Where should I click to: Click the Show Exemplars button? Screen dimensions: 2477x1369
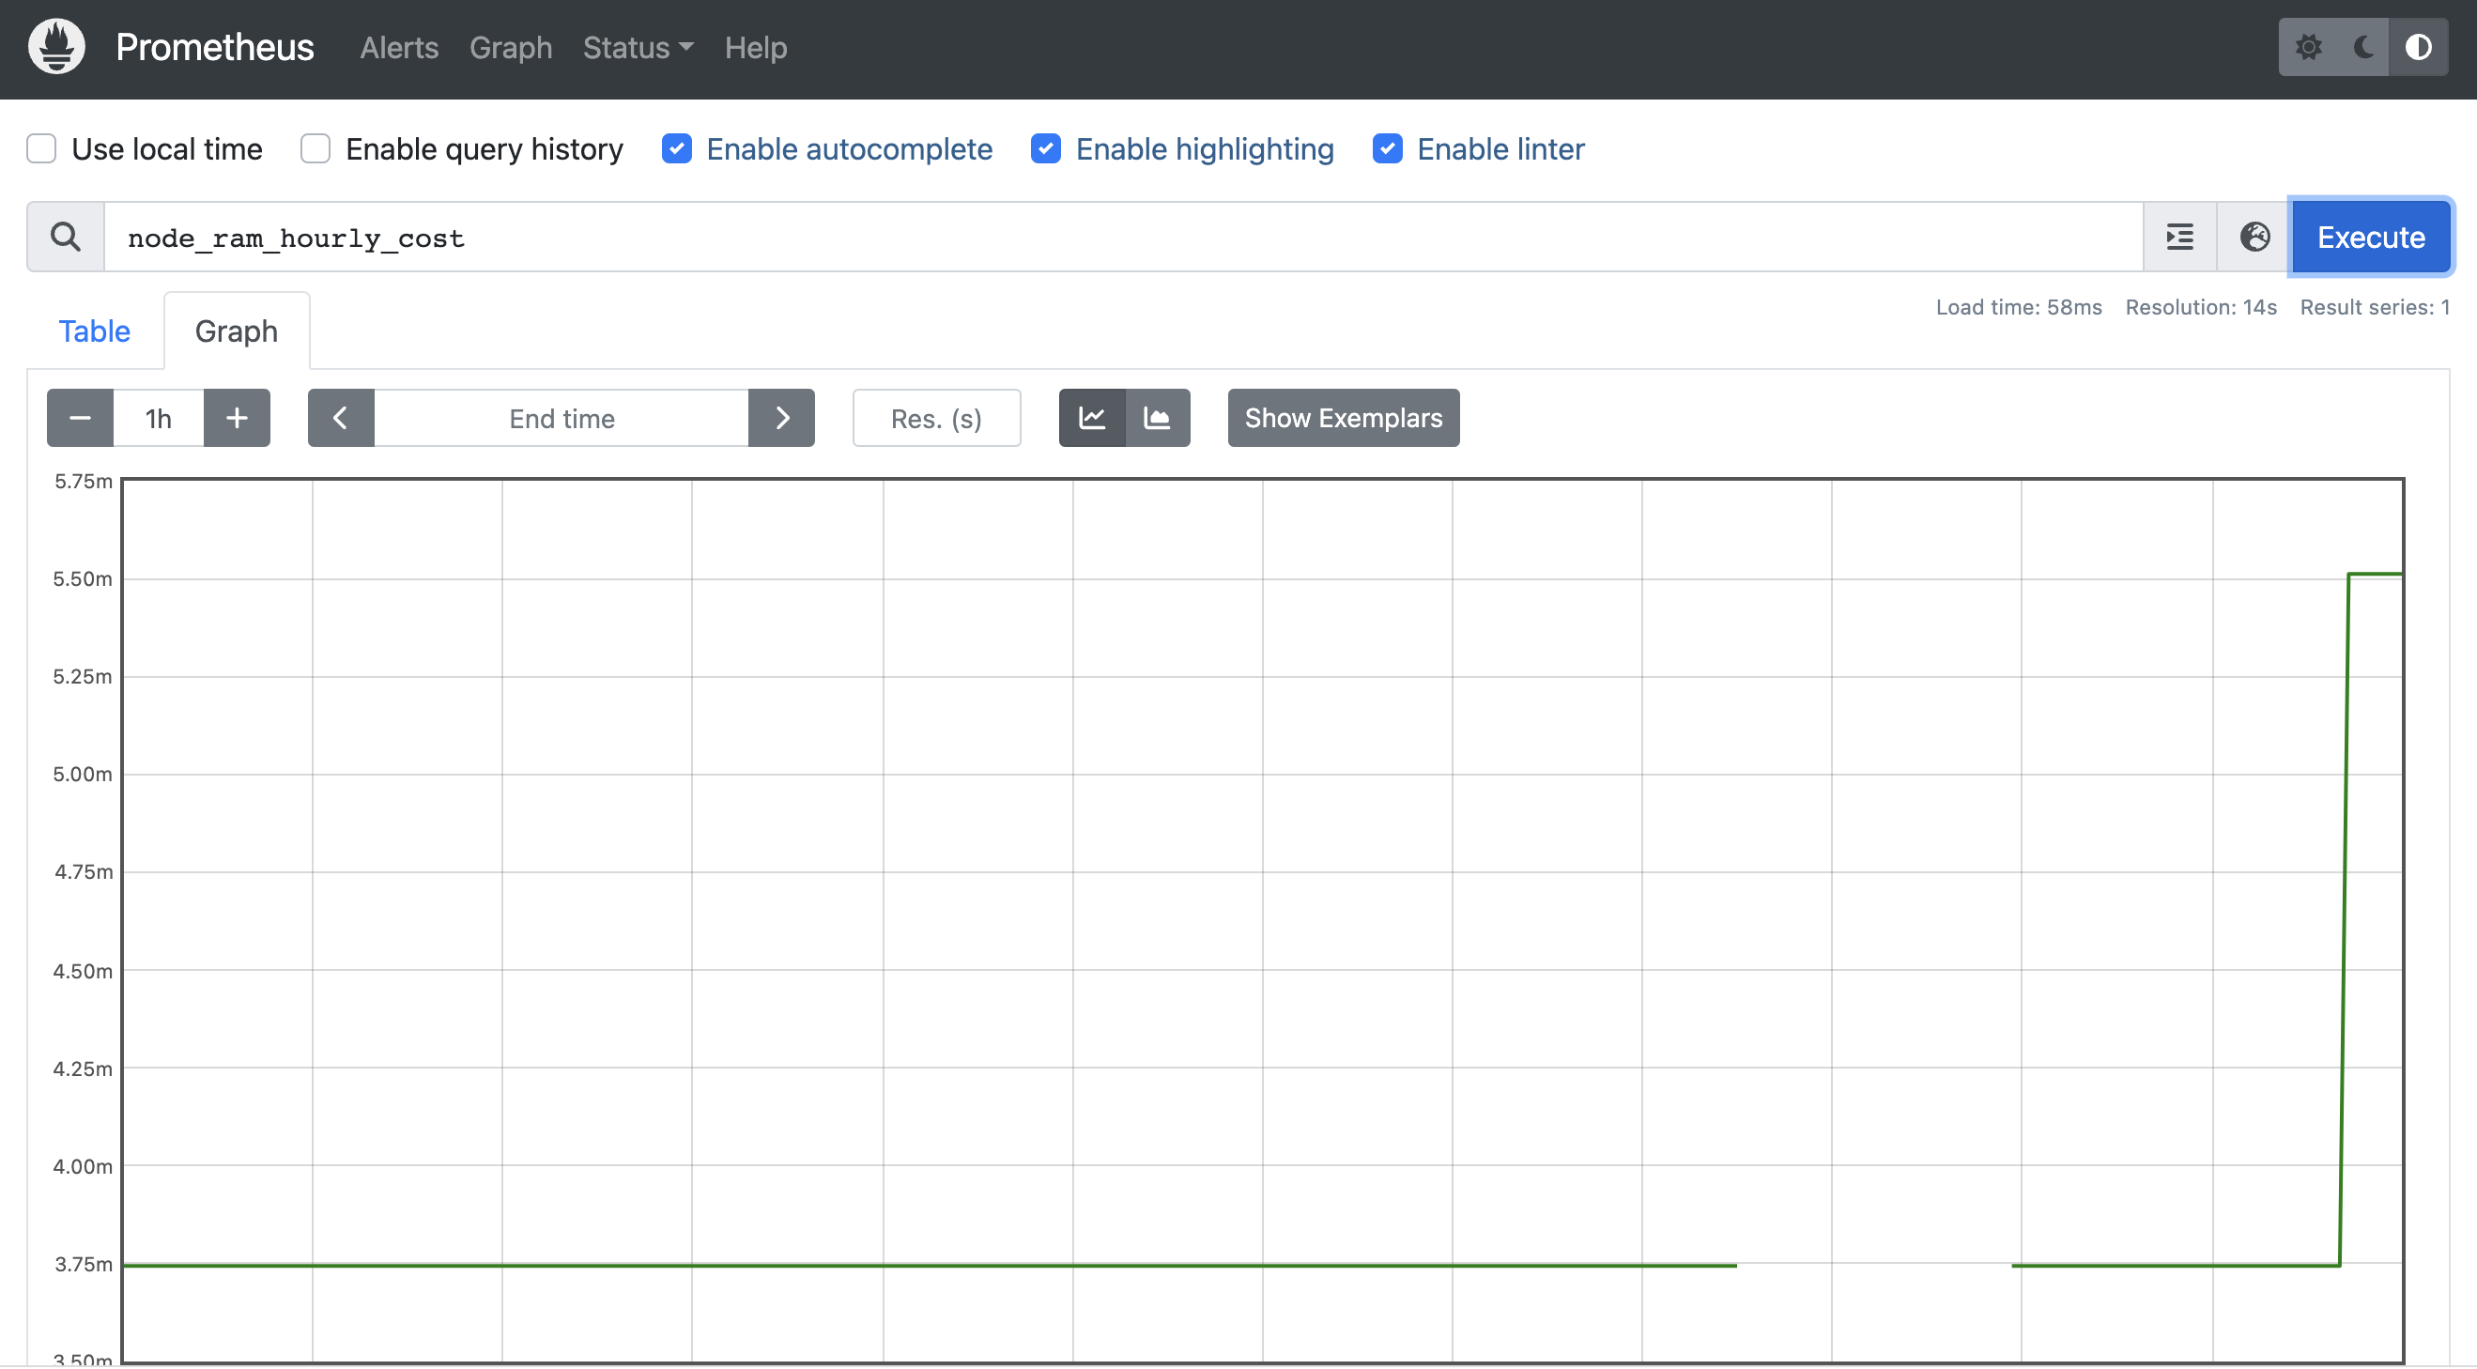1344,418
